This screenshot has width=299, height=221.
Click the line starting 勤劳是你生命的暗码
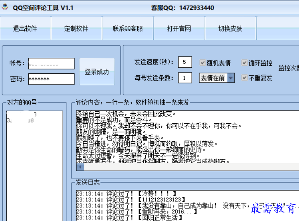141,150
